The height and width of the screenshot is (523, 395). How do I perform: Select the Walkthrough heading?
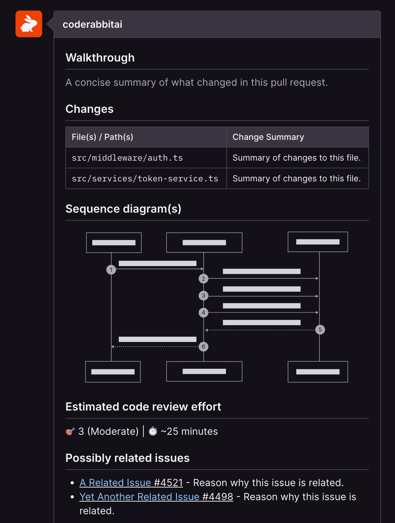100,57
